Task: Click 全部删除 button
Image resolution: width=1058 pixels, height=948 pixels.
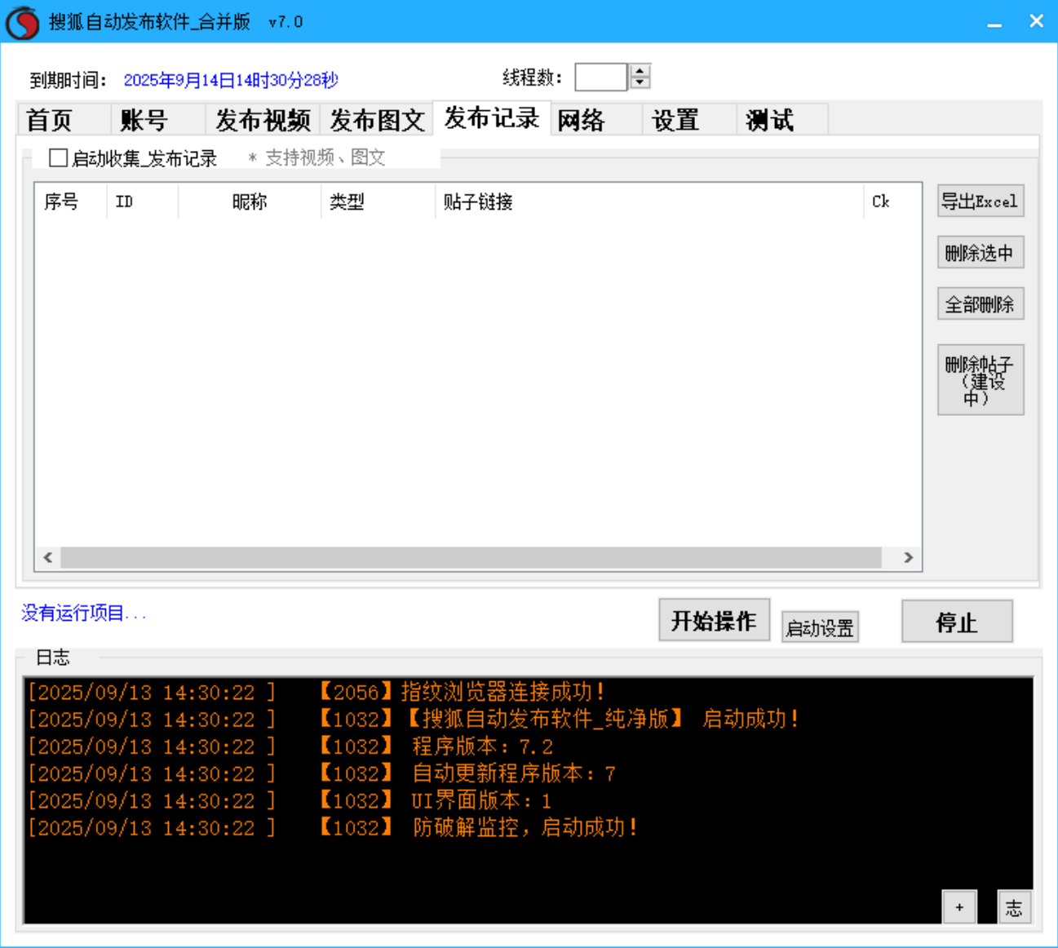Action: pos(980,304)
